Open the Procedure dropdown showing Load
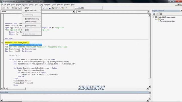Image resolution: width=182 pixels, height=102 pixels. [148, 12]
